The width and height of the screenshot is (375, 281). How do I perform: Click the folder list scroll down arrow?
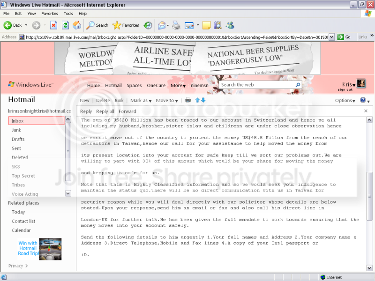pyautogui.click(x=68, y=193)
